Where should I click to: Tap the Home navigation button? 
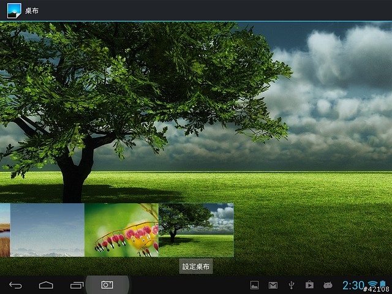pos(46,285)
